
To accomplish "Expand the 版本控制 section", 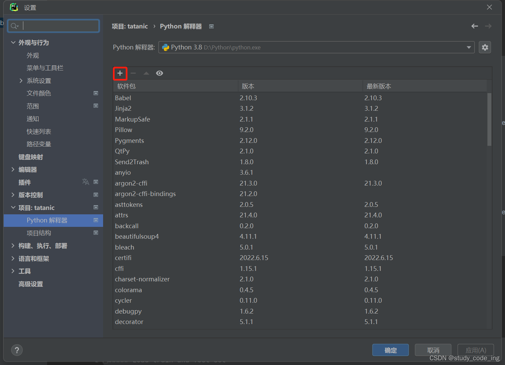I will point(13,195).
